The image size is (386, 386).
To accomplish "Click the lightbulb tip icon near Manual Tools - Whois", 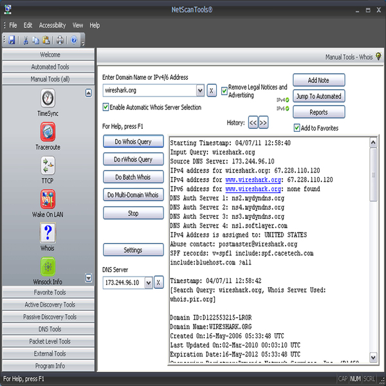I will (378, 57).
